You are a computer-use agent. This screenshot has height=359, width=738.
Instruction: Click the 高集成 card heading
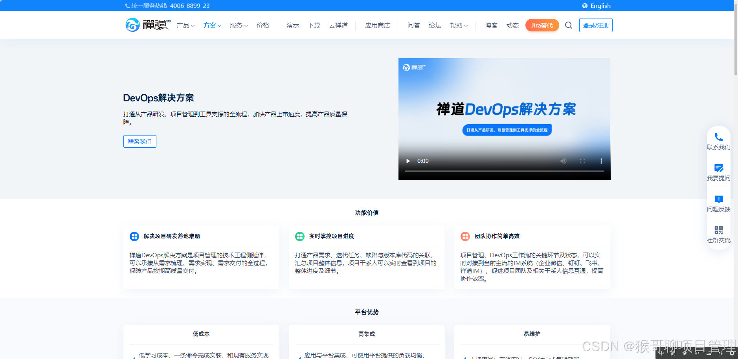[x=367, y=334]
